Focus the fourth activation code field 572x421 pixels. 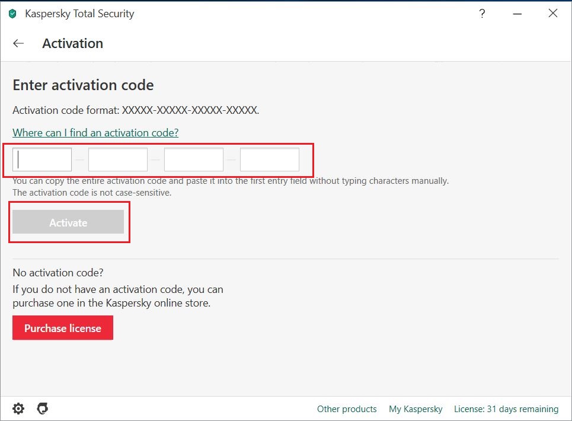point(270,160)
